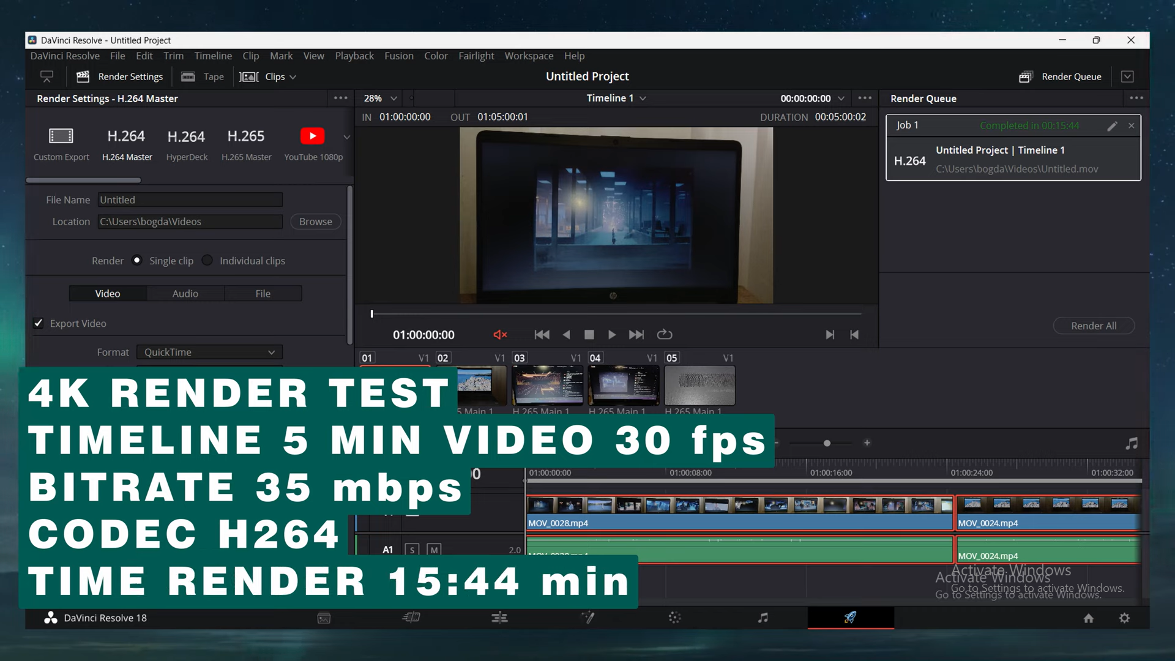Open the Workspace menu
This screenshot has width=1175, height=661.
pyautogui.click(x=529, y=56)
